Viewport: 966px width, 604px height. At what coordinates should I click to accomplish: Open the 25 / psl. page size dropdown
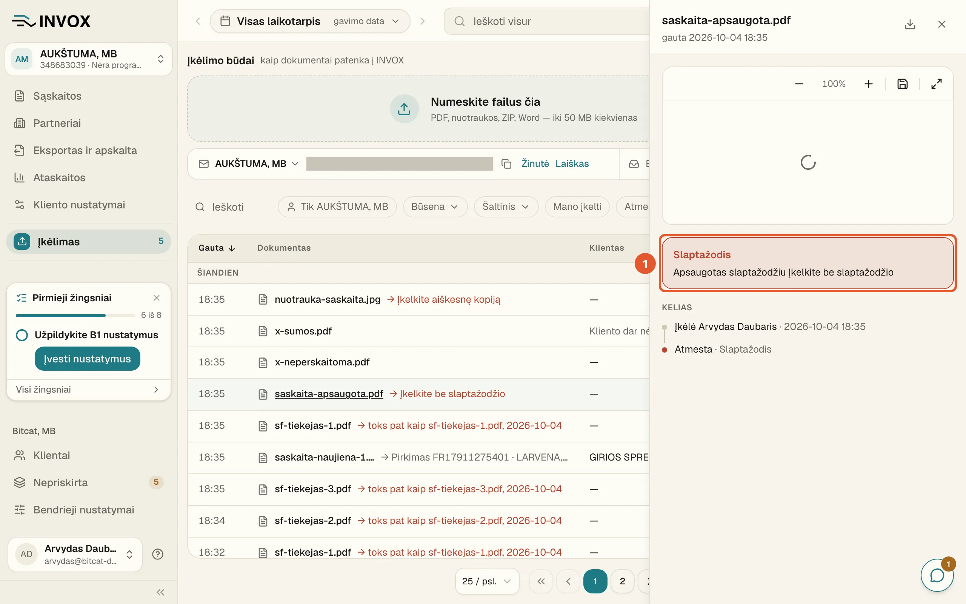pyautogui.click(x=487, y=581)
